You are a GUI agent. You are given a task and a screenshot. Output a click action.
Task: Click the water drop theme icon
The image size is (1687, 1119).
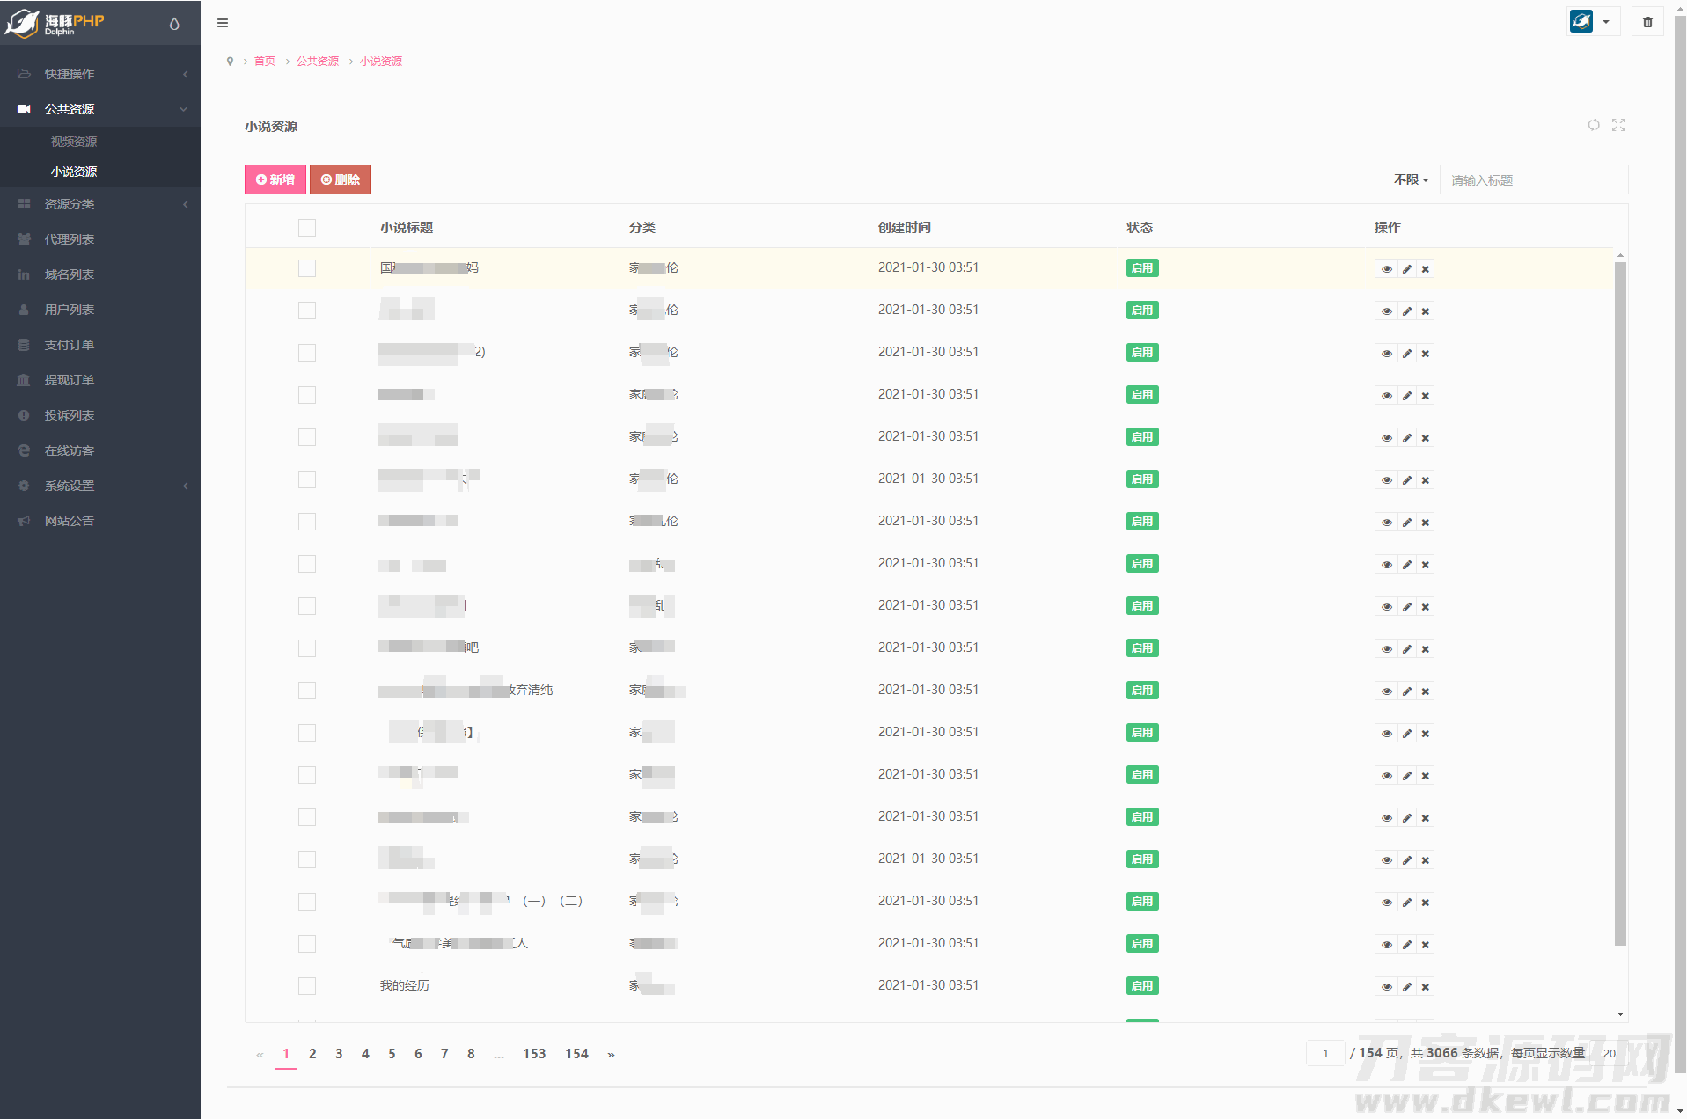click(174, 24)
